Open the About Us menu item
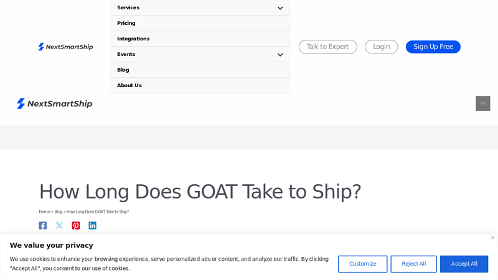498x280 pixels. pos(129,85)
